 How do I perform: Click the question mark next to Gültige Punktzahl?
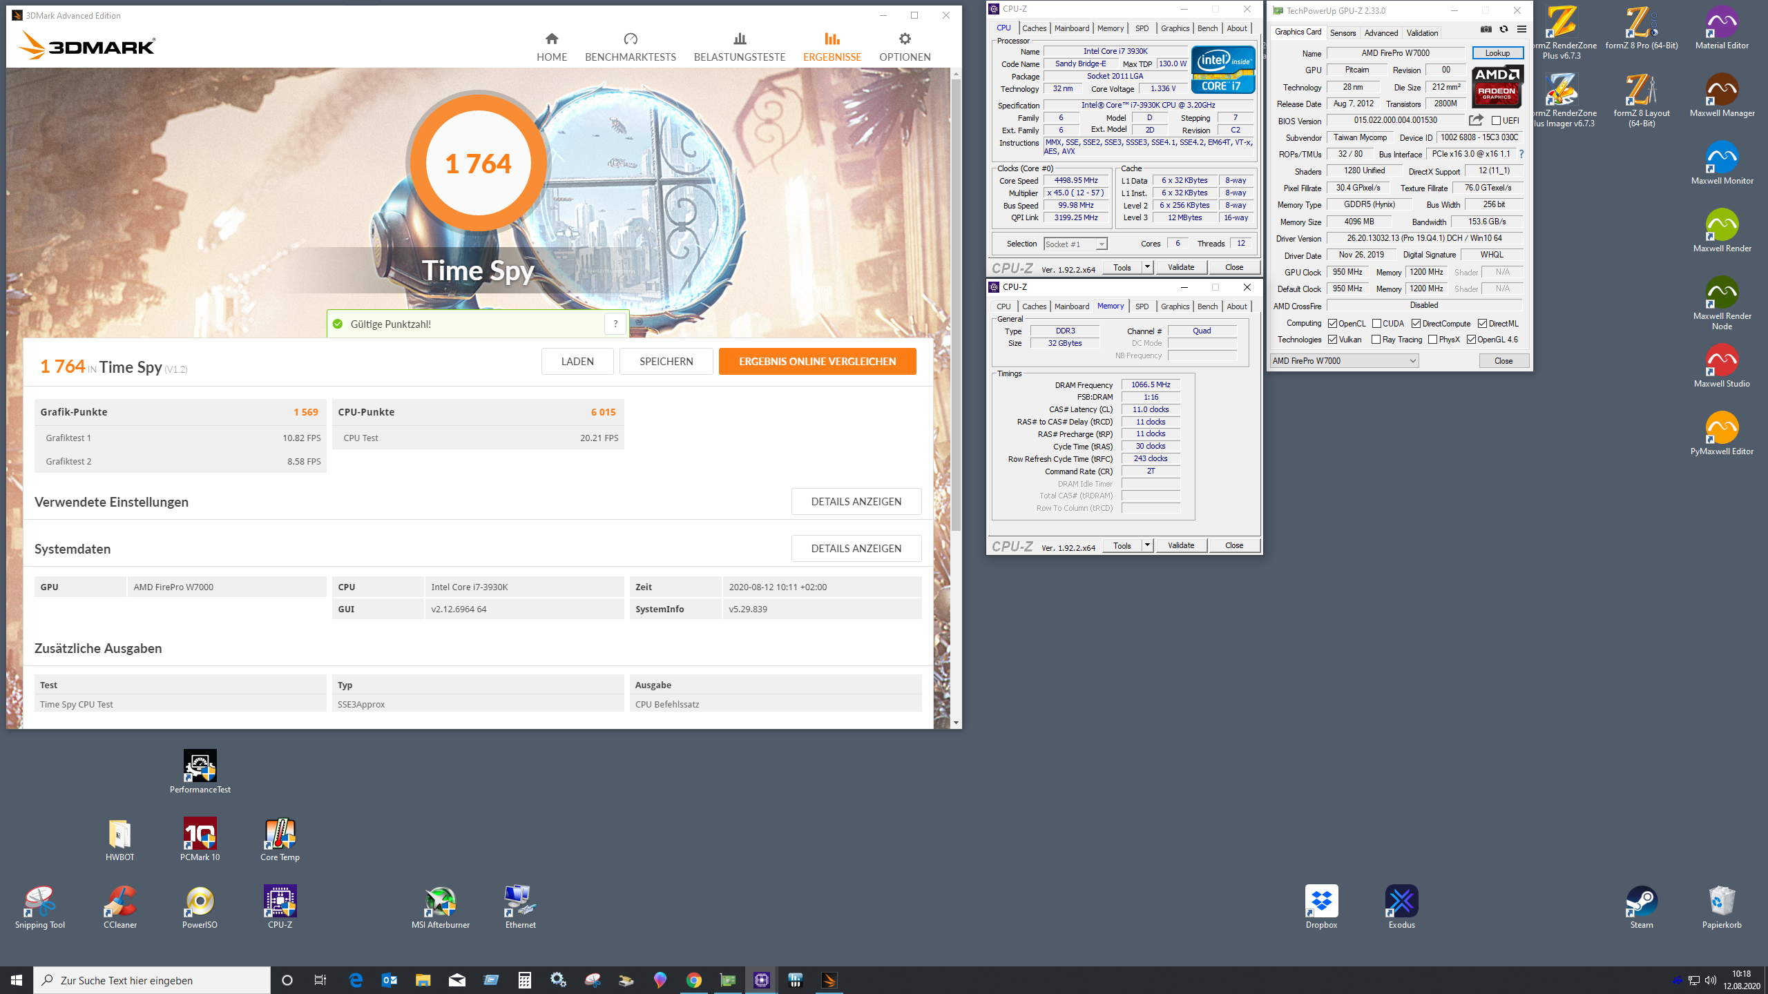point(615,324)
